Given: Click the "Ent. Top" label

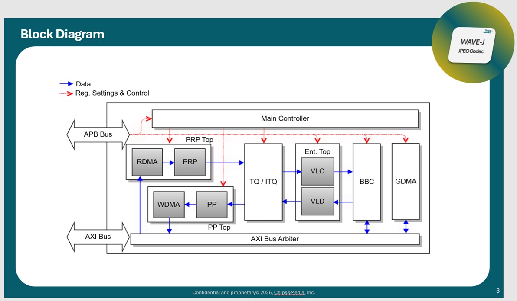Looking at the screenshot, I should [x=317, y=151].
